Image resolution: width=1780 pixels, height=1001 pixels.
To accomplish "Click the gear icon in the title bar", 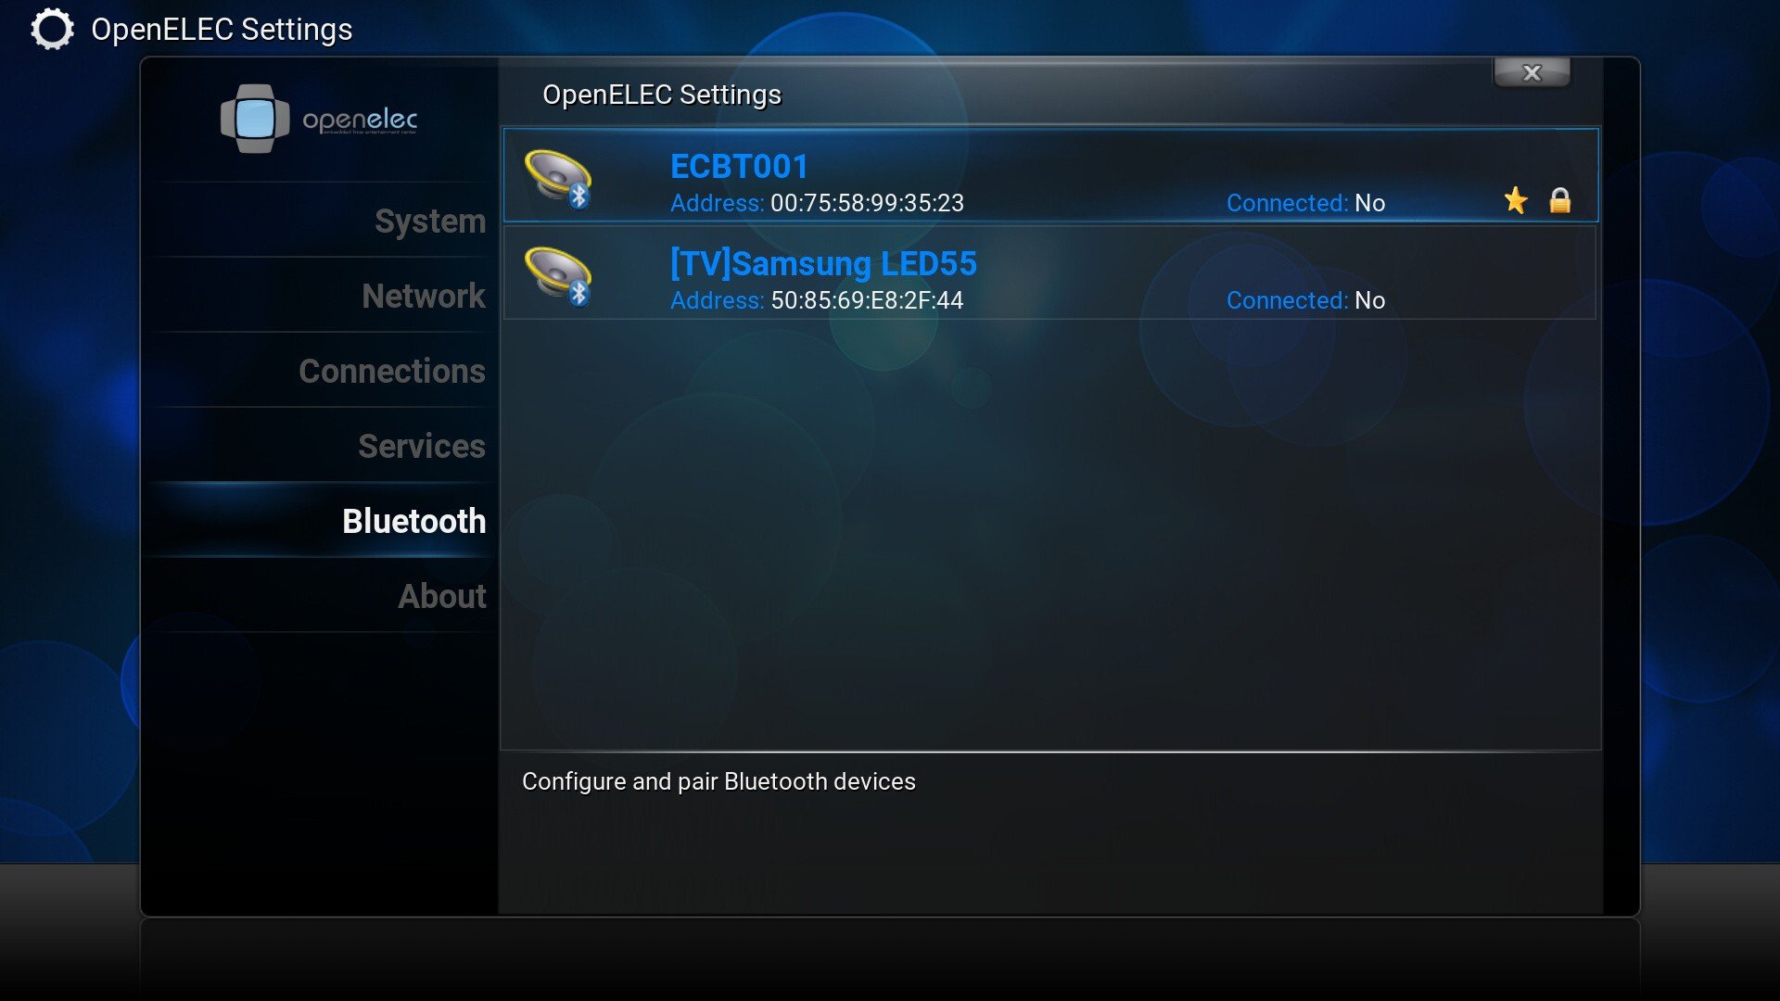I will tap(52, 29).
